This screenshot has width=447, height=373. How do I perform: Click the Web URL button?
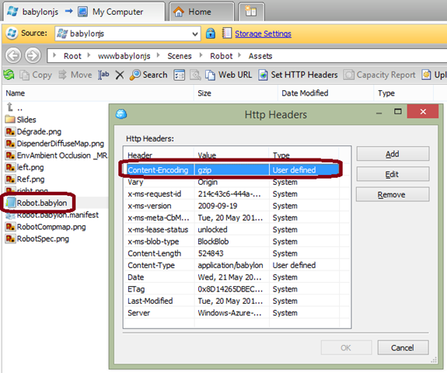coord(229,75)
